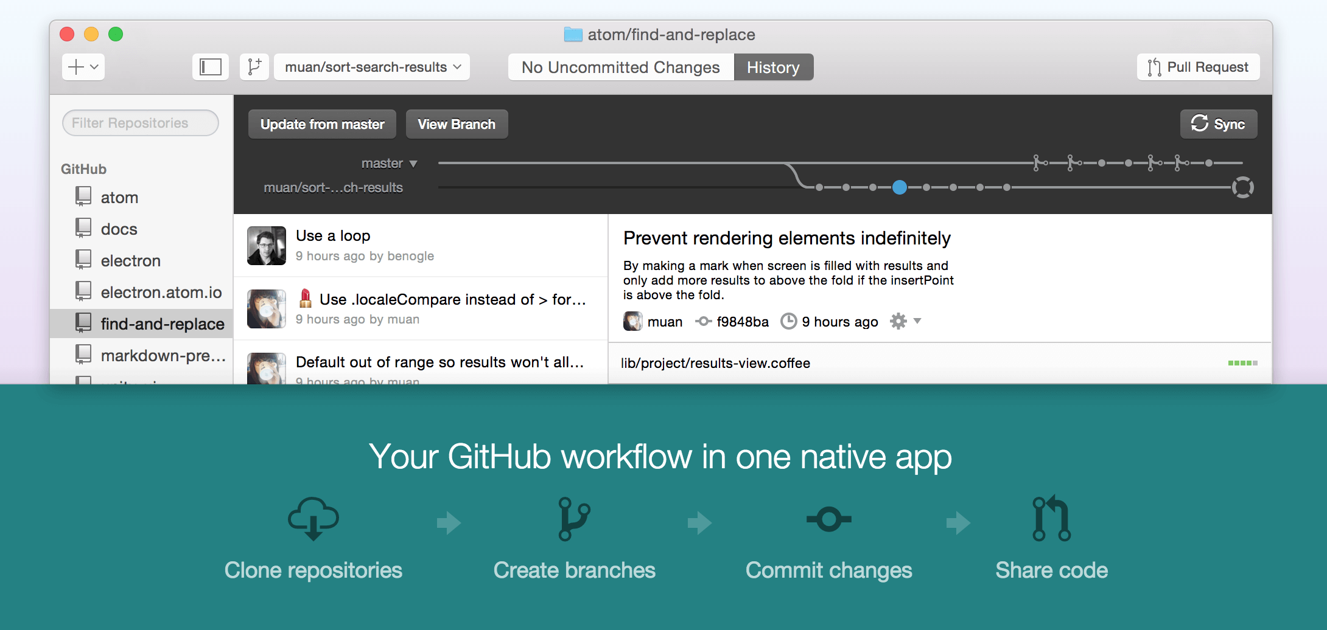Click the sync circular arrows icon
Viewport: 1327px width, 630px height.
1199,123
